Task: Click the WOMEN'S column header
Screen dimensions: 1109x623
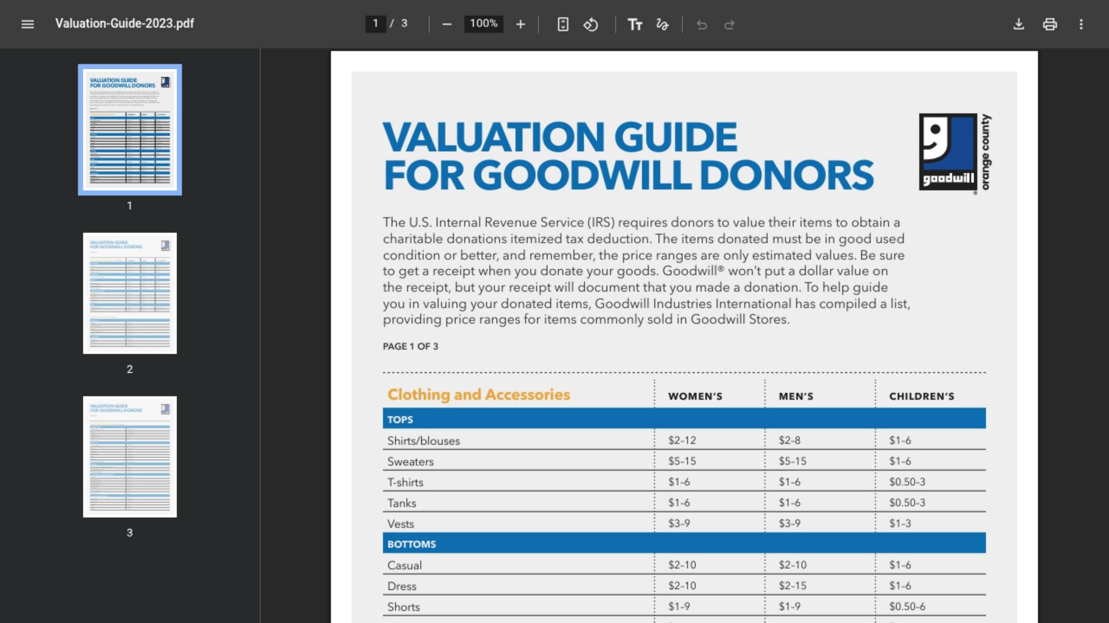Action: pyautogui.click(x=695, y=396)
